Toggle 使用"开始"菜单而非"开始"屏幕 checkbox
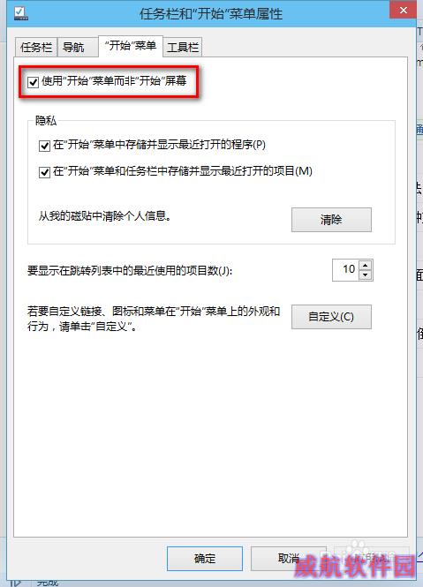The width and height of the screenshot is (423, 587). [34, 82]
